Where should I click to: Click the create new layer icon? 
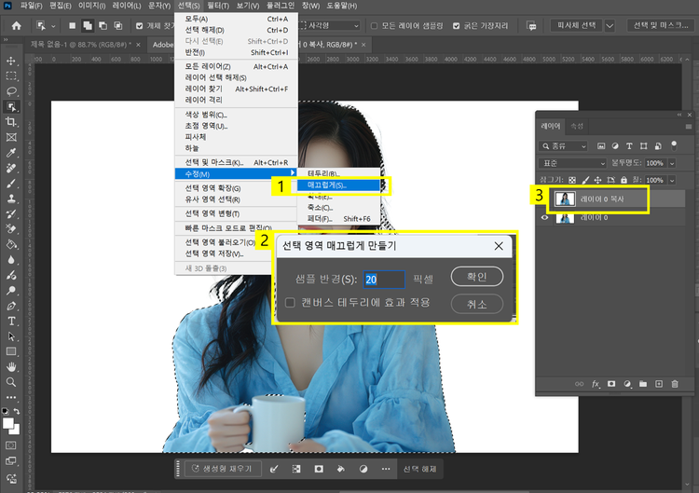[659, 384]
